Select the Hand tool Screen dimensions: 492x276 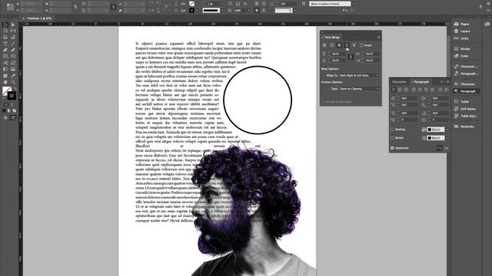tap(5, 82)
